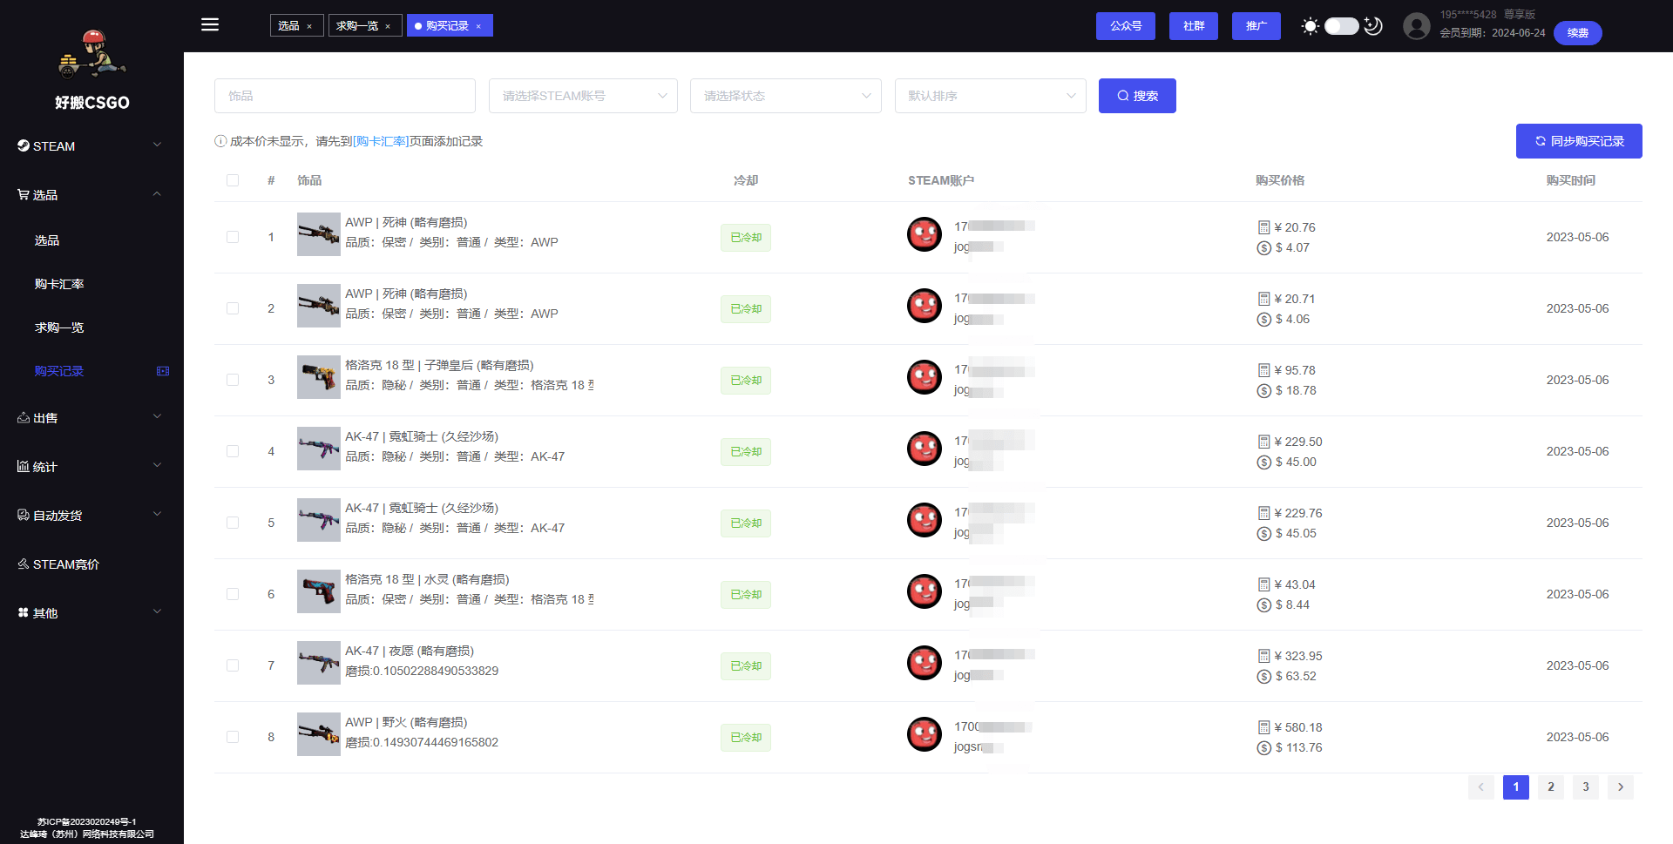Click the film icon beside 购买记录
The height and width of the screenshot is (844, 1673).
tap(162, 371)
